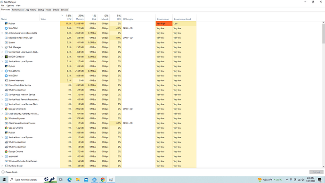Click the Windows Defender SmartScreen icon
The width and height of the screenshot is (325, 183).
6,161
